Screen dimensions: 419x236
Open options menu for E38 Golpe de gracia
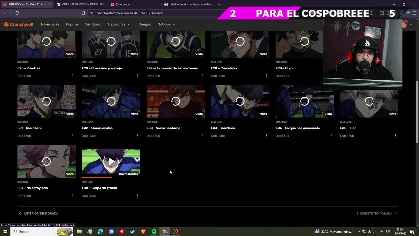click(137, 196)
